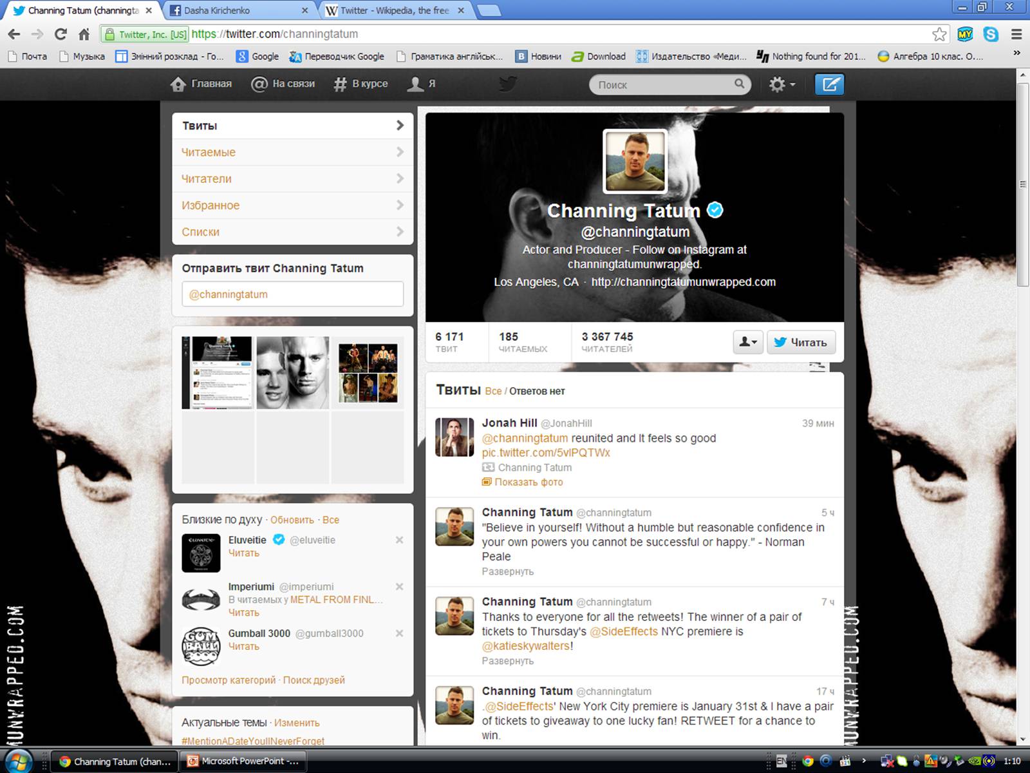Dismiss the Imperiumi suggestion
1030x773 pixels.
point(399,587)
